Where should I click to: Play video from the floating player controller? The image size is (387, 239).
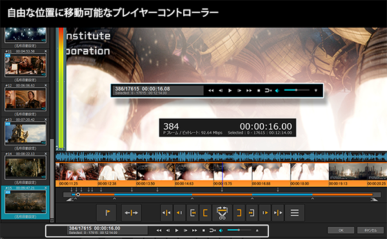(230, 91)
